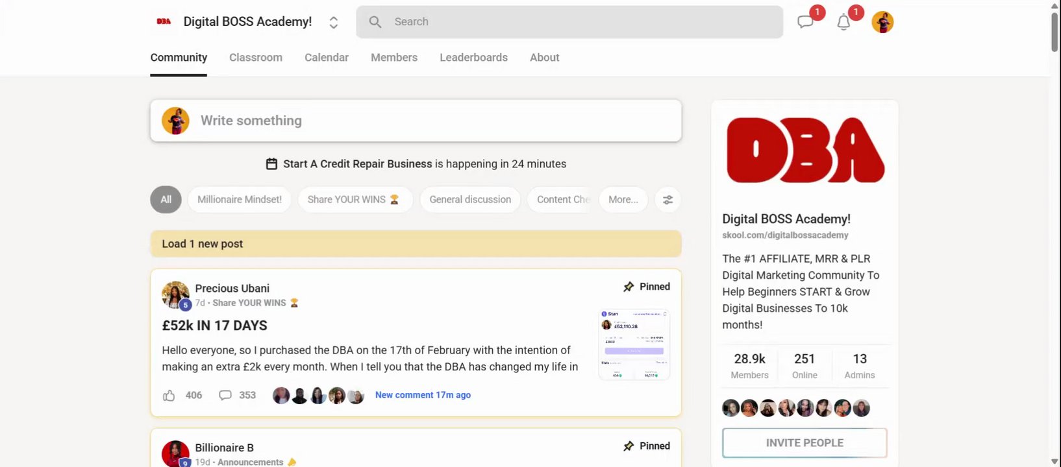The height and width of the screenshot is (467, 1061).
Task: Filter by General discussion category
Action: (x=470, y=200)
